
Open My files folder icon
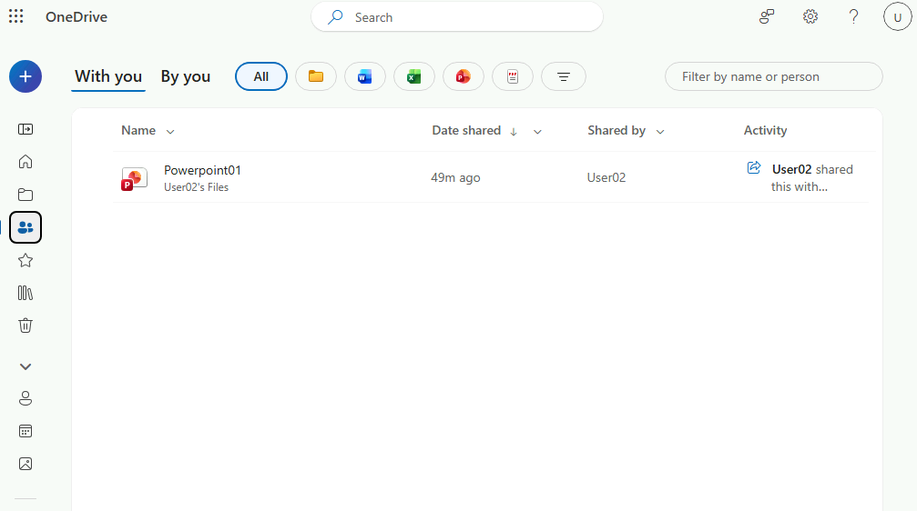click(25, 195)
